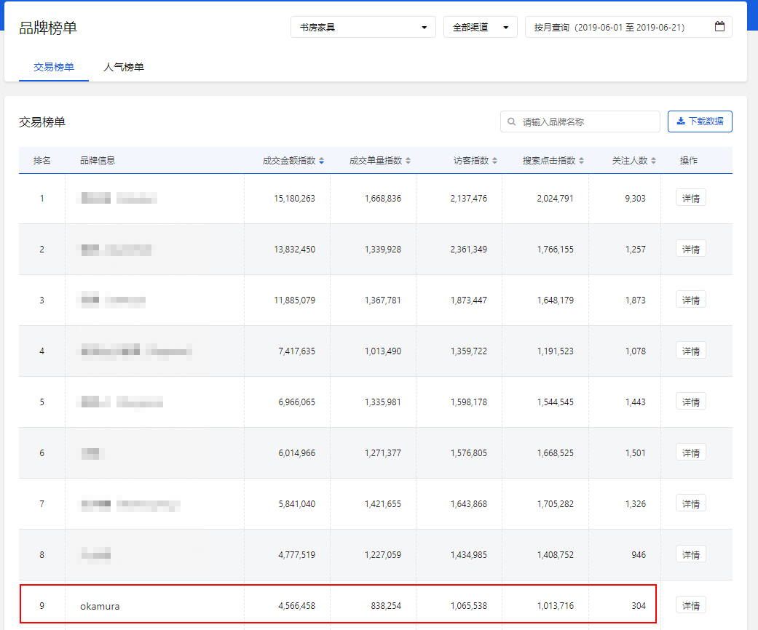Click the okamura brand name
The image size is (758, 630).
[100, 605]
